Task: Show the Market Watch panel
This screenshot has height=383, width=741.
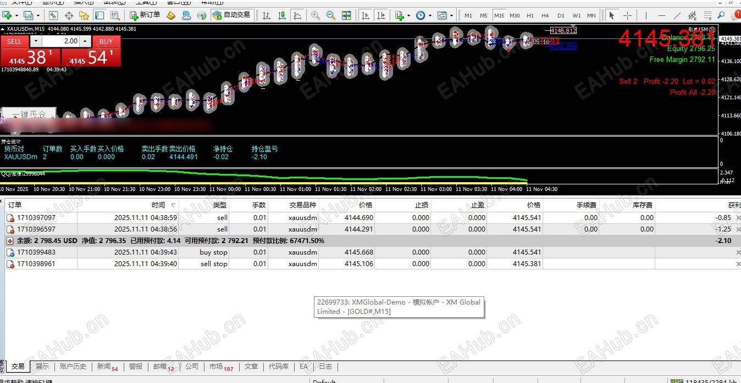Action: pos(53,15)
